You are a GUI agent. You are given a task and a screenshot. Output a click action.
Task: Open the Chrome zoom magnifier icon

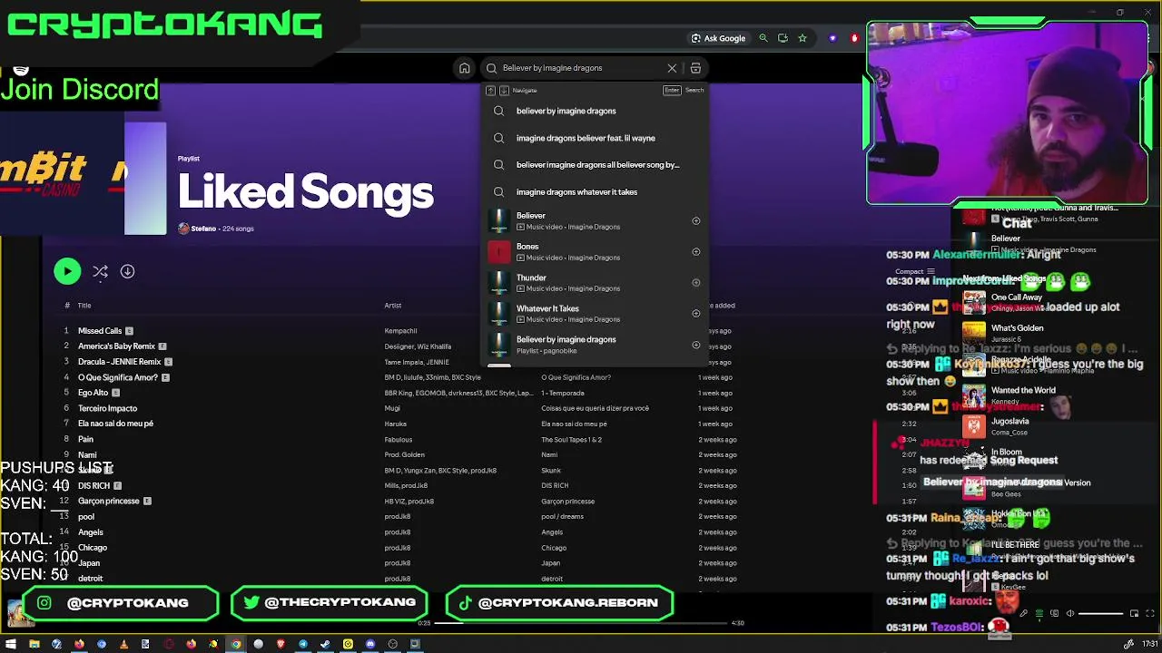pos(763,38)
